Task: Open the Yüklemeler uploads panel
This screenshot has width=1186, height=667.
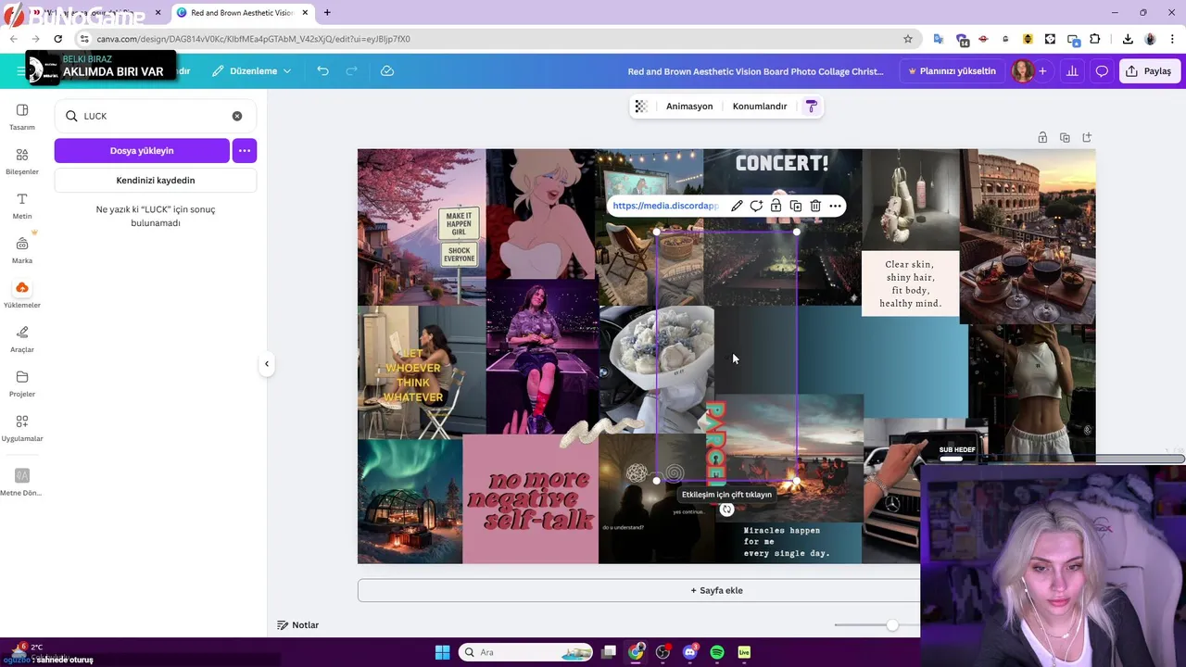Action: coord(22,294)
